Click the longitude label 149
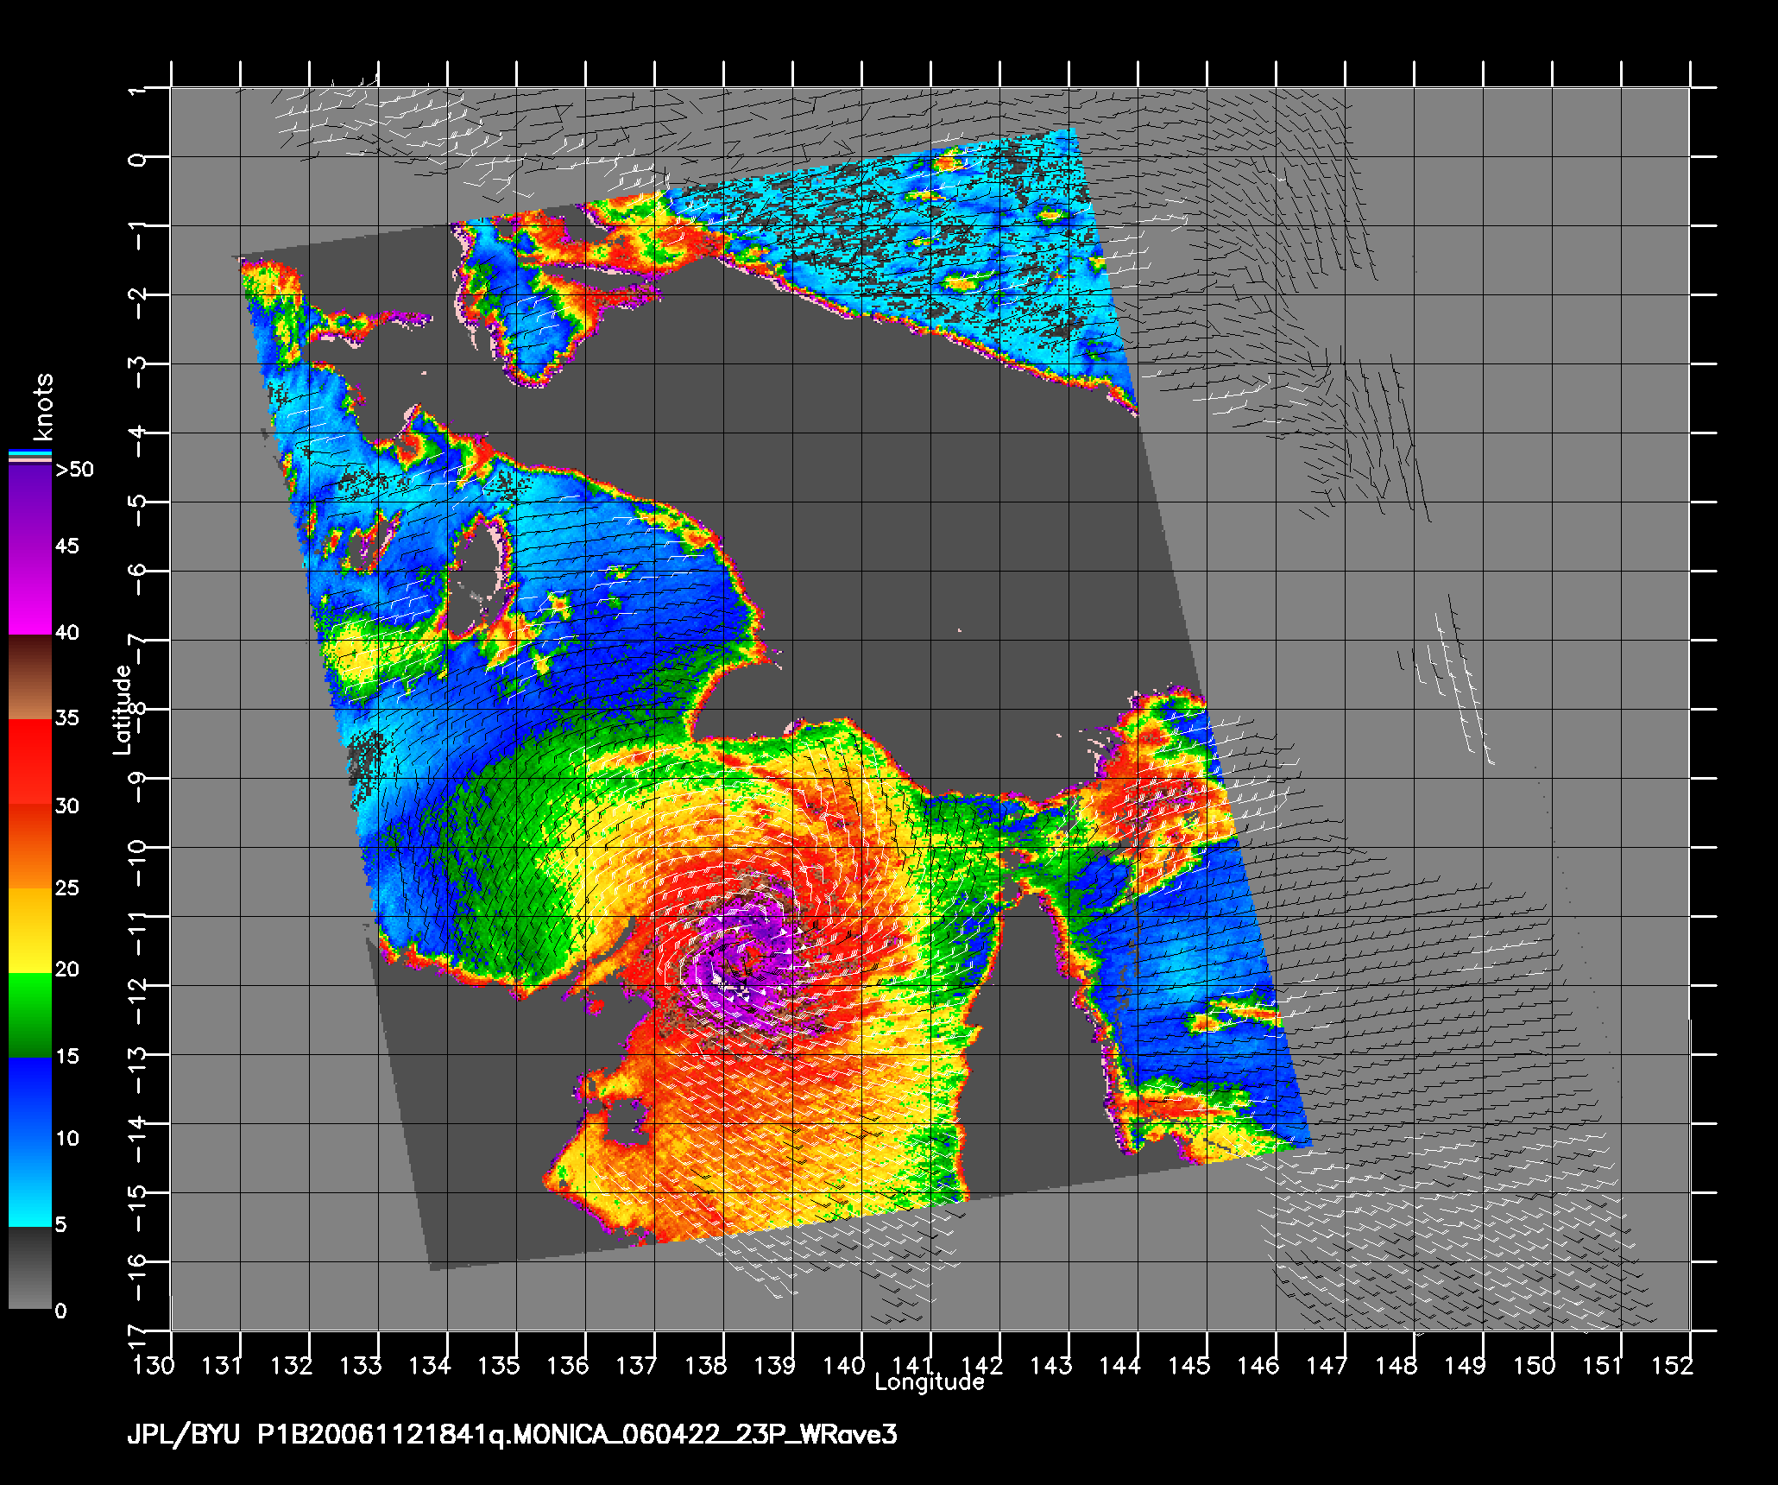The image size is (1778, 1485). click(x=1466, y=1365)
